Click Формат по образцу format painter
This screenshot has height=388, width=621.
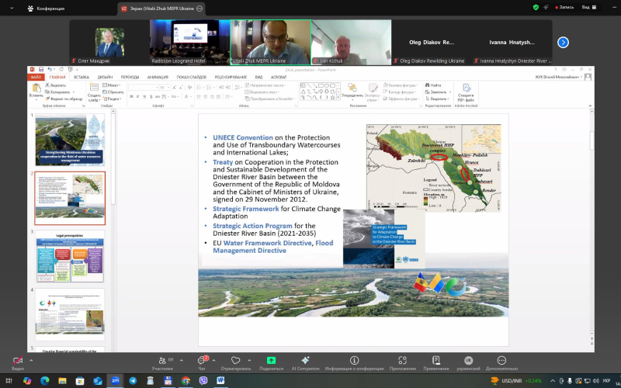64,99
